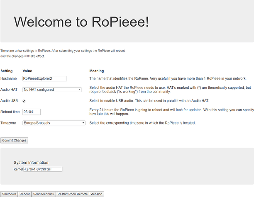Click the Kernel version field
The image size is (254, 207).
pos(43,169)
